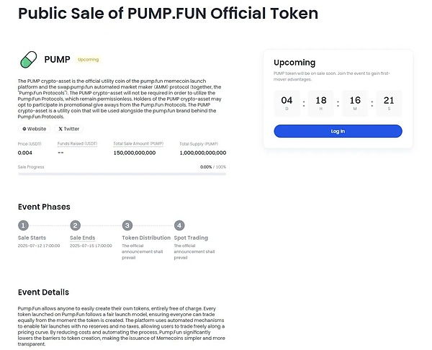Click the Upcoming status badge
The image size is (432, 350).
[x=88, y=60]
